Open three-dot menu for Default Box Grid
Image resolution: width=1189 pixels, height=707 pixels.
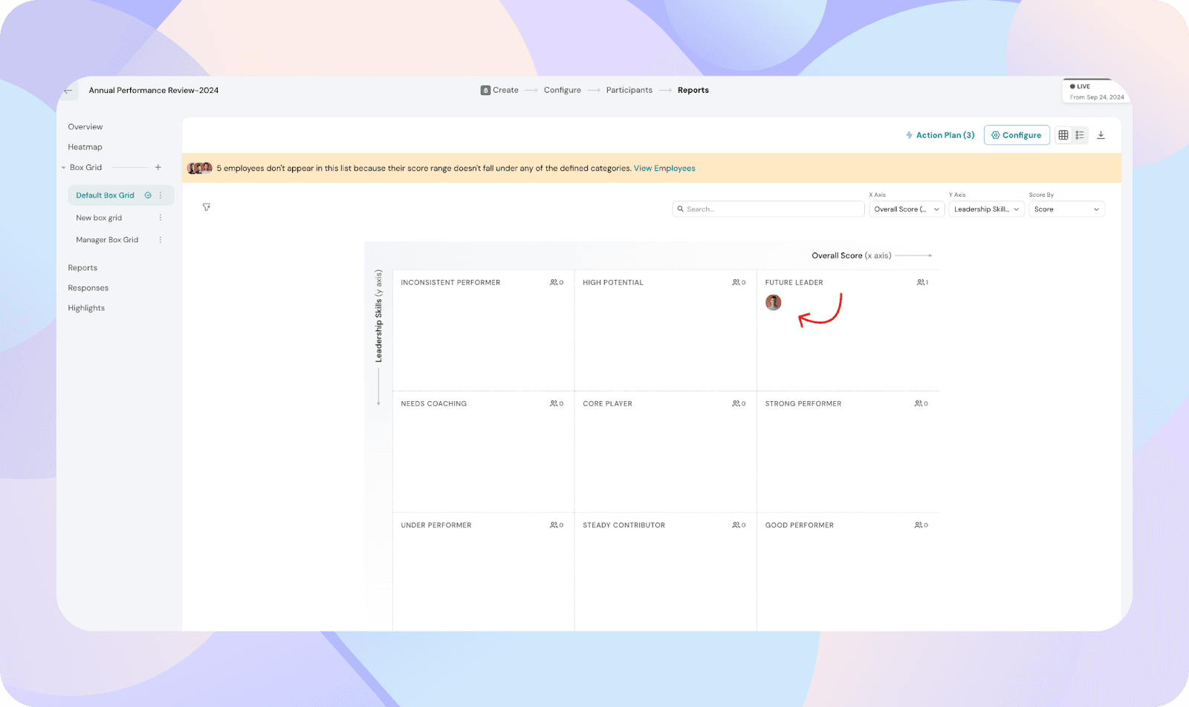161,195
